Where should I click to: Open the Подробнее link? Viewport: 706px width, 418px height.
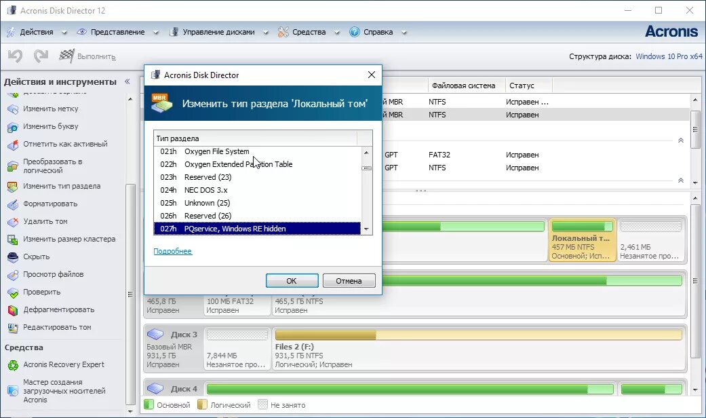coord(172,251)
